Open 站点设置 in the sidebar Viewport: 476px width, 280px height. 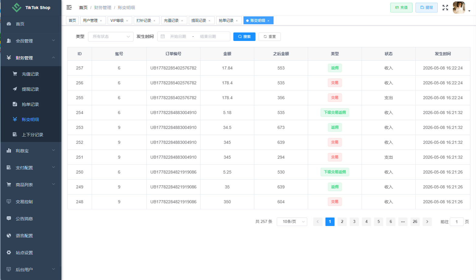coord(31,253)
